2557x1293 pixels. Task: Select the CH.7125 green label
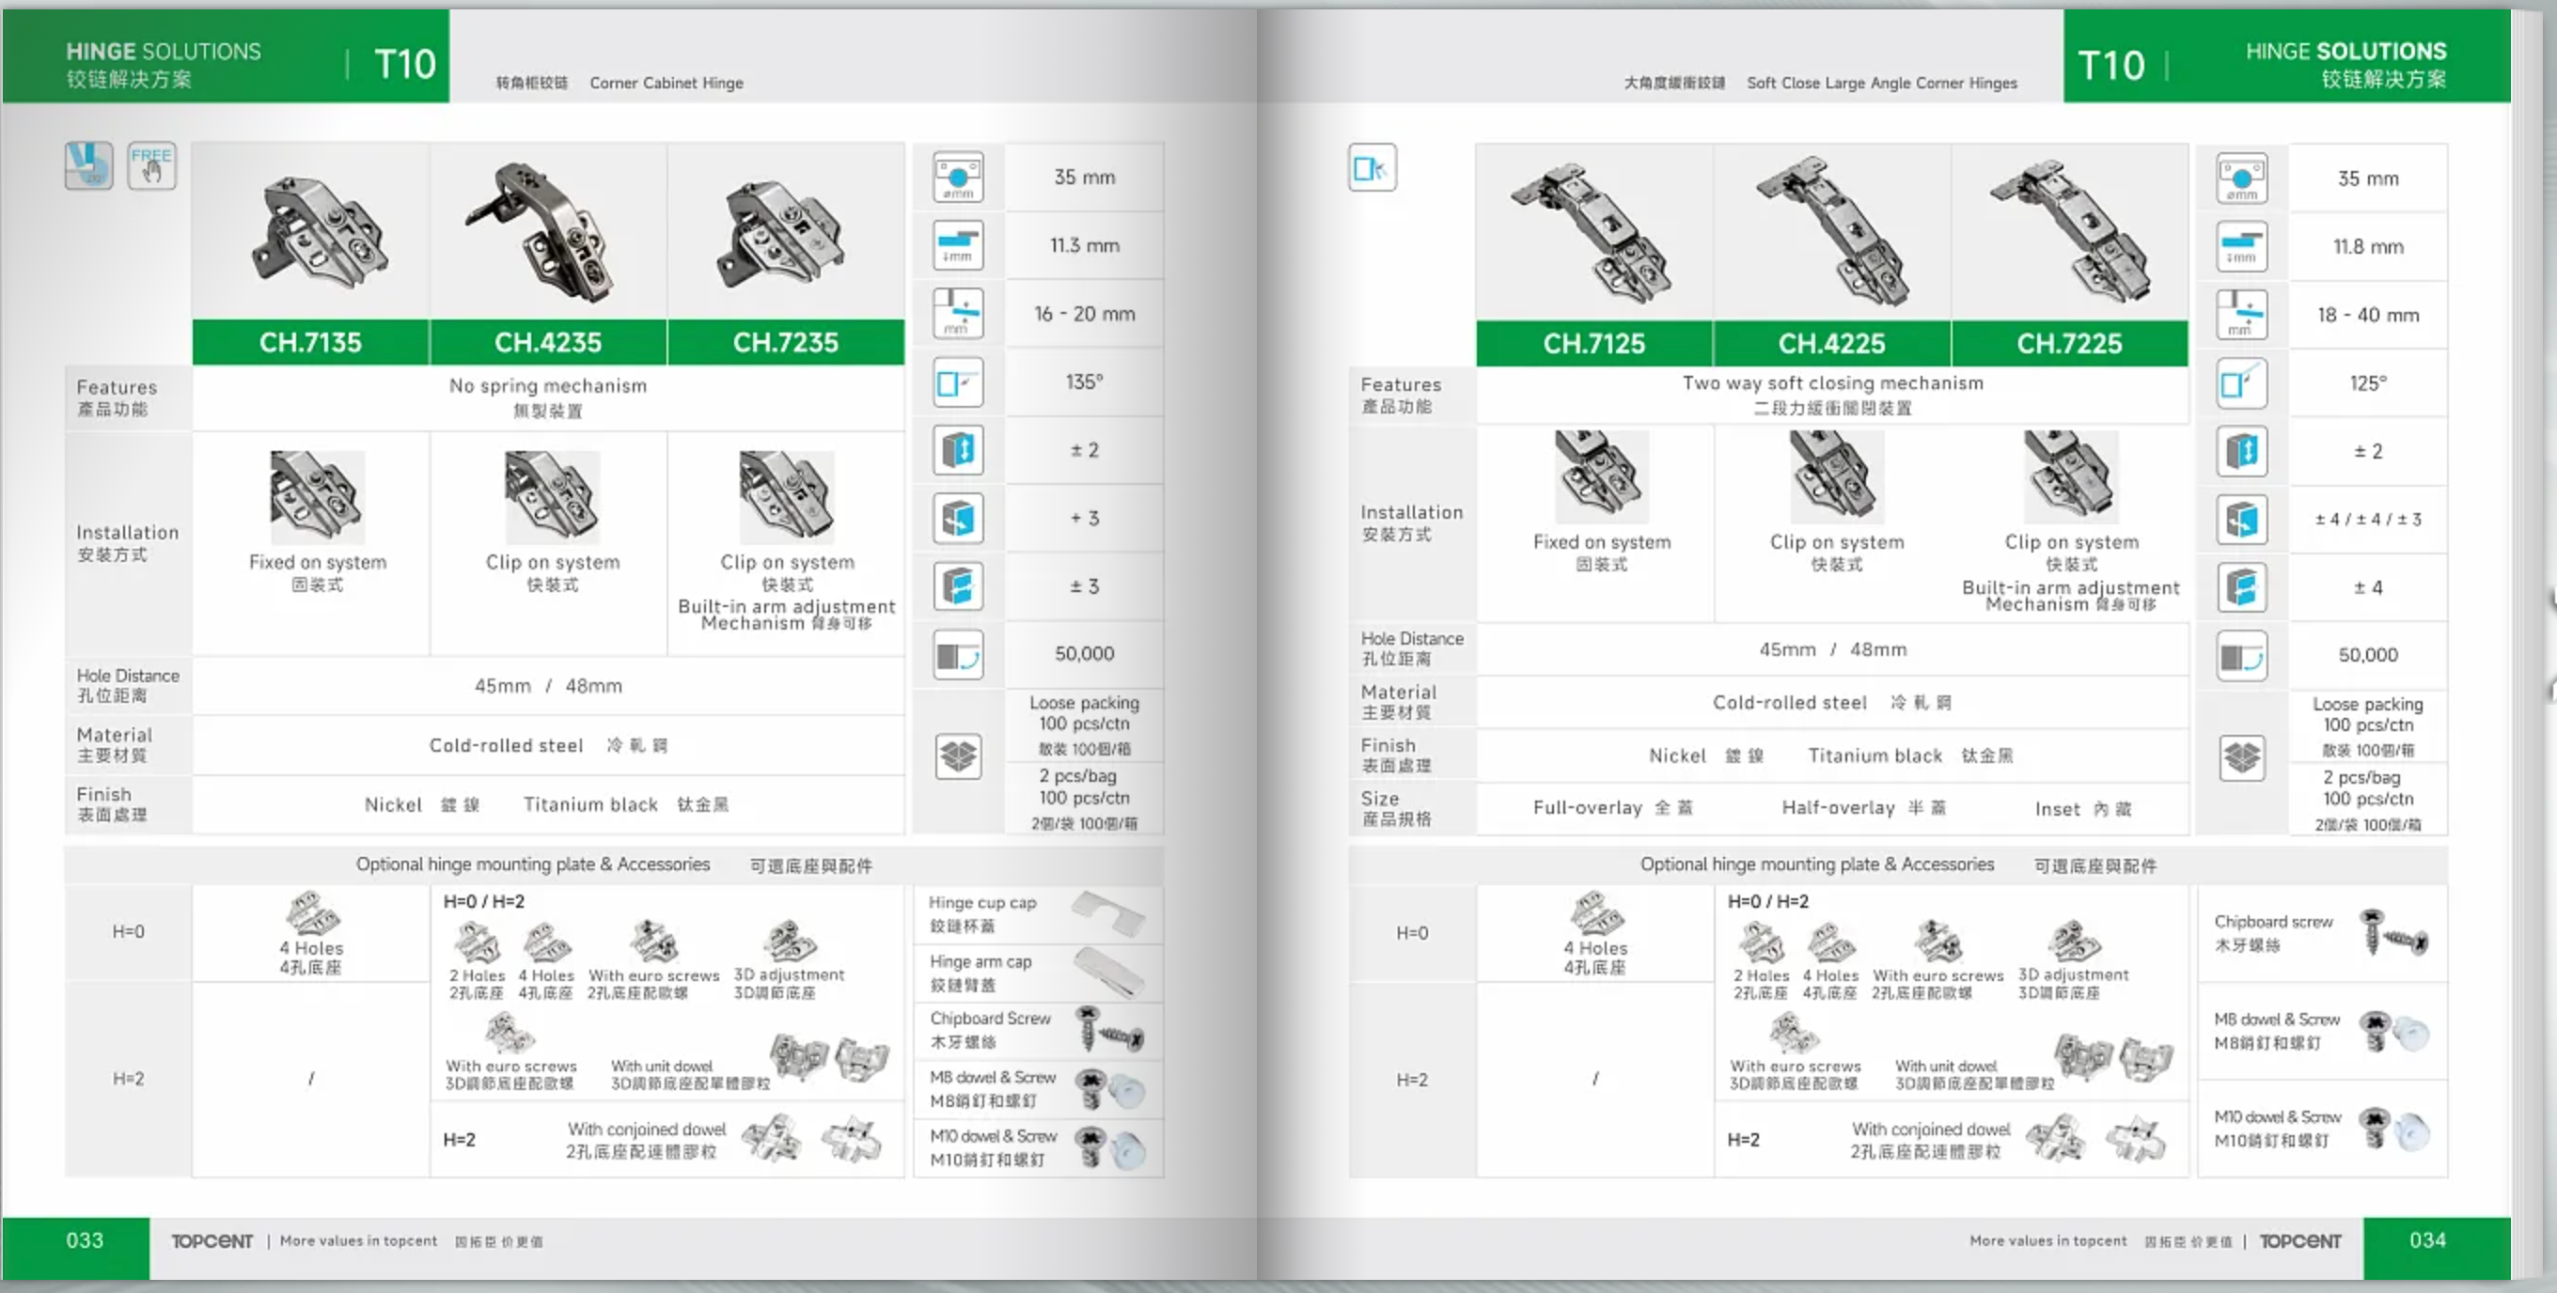pyautogui.click(x=1594, y=343)
